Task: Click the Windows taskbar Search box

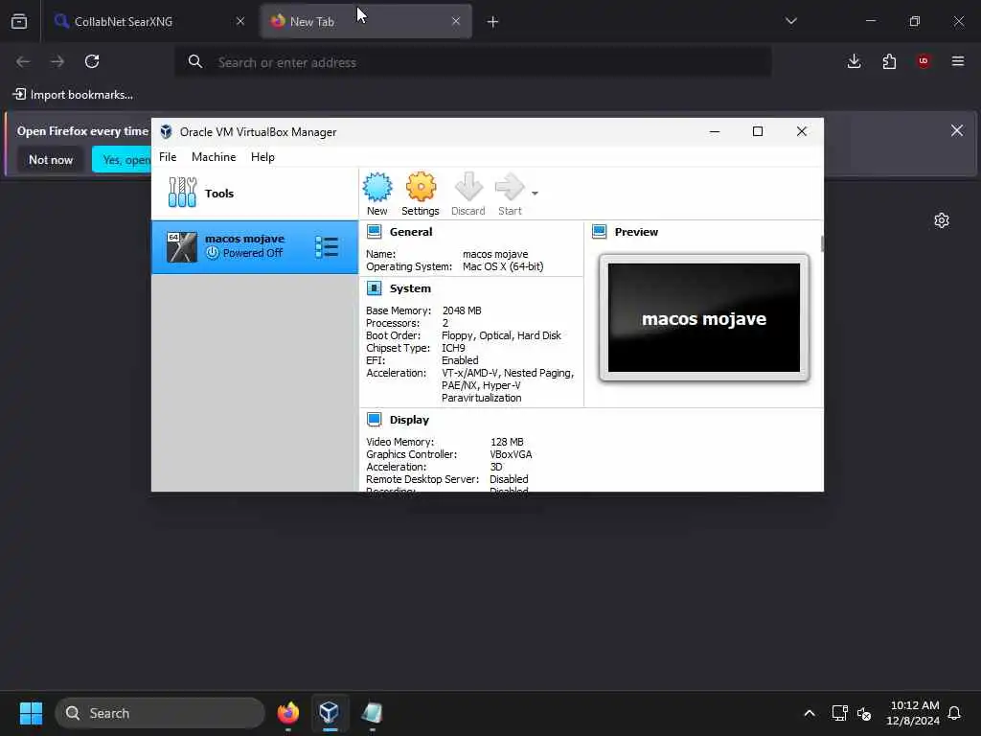Action: [160, 713]
